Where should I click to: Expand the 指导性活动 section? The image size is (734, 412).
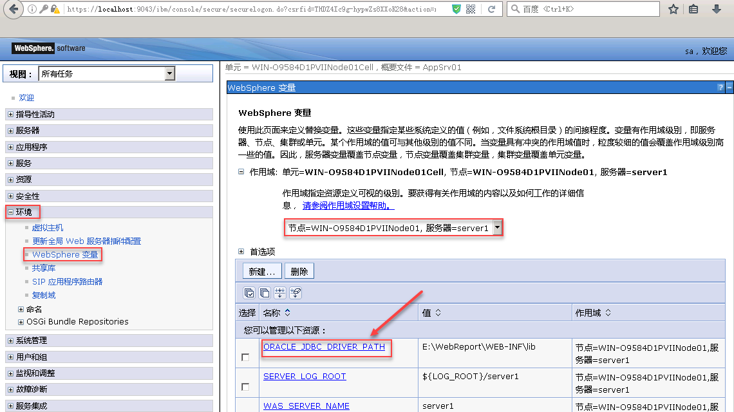(11, 114)
